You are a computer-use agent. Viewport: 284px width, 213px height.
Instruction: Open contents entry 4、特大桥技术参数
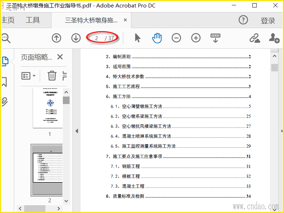pyautogui.click(x=178, y=77)
